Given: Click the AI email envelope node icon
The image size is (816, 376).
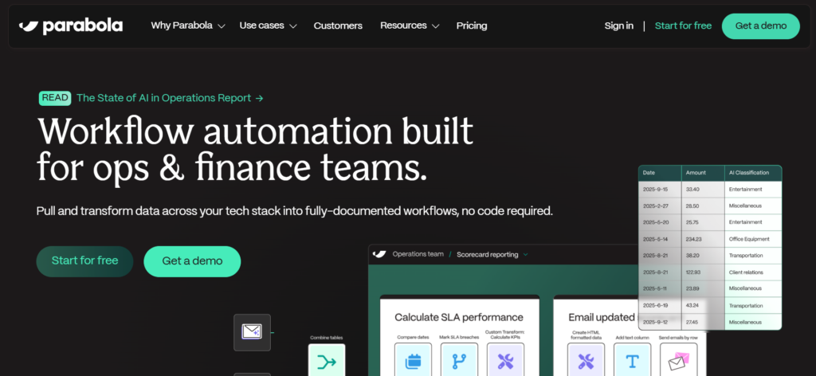Looking at the screenshot, I should [252, 332].
